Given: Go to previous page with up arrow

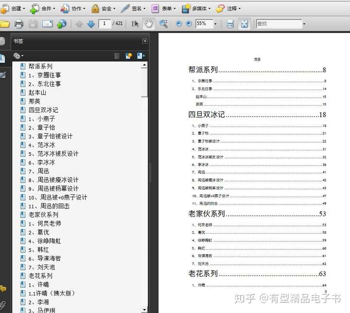Looking at the screenshot, I should (x=79, y=23).
